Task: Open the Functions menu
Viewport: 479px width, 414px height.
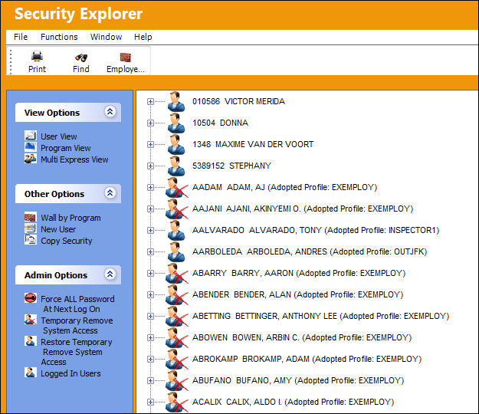Action: point(59,37)
